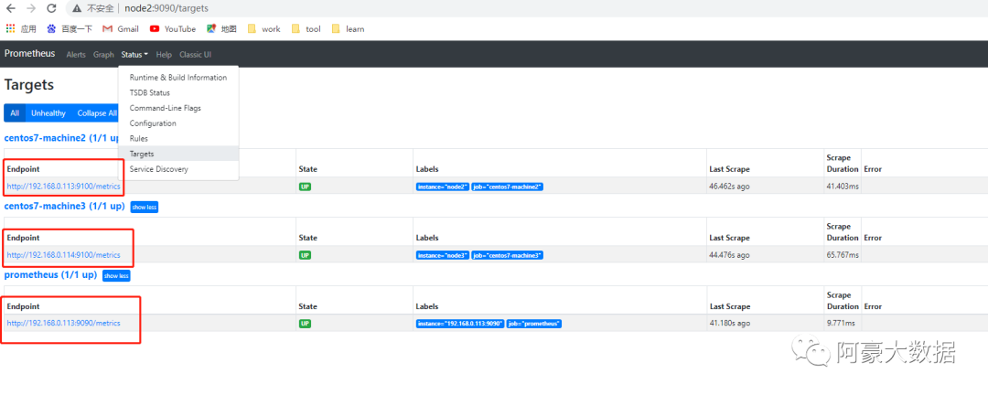This screenshot has width=988, height=395.
Task: Open the maps bookmark
Action: [221, 29]
